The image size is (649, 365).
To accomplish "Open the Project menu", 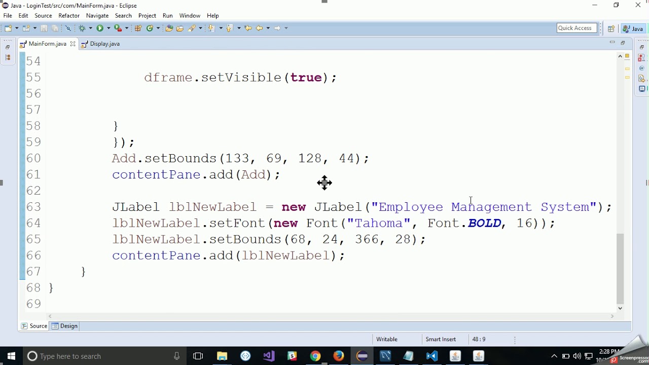I will point(147,16).
